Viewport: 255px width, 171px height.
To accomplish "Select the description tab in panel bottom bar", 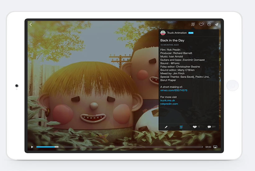I will [x=181, y=127].
